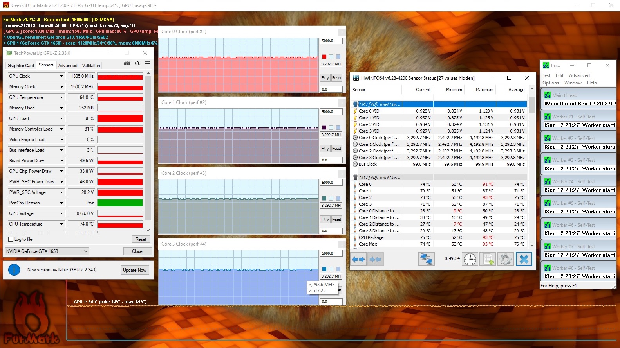Screen dimensions: 620x348
Task: Click Reset in Core 1 Clock graph
Action: 337,149
